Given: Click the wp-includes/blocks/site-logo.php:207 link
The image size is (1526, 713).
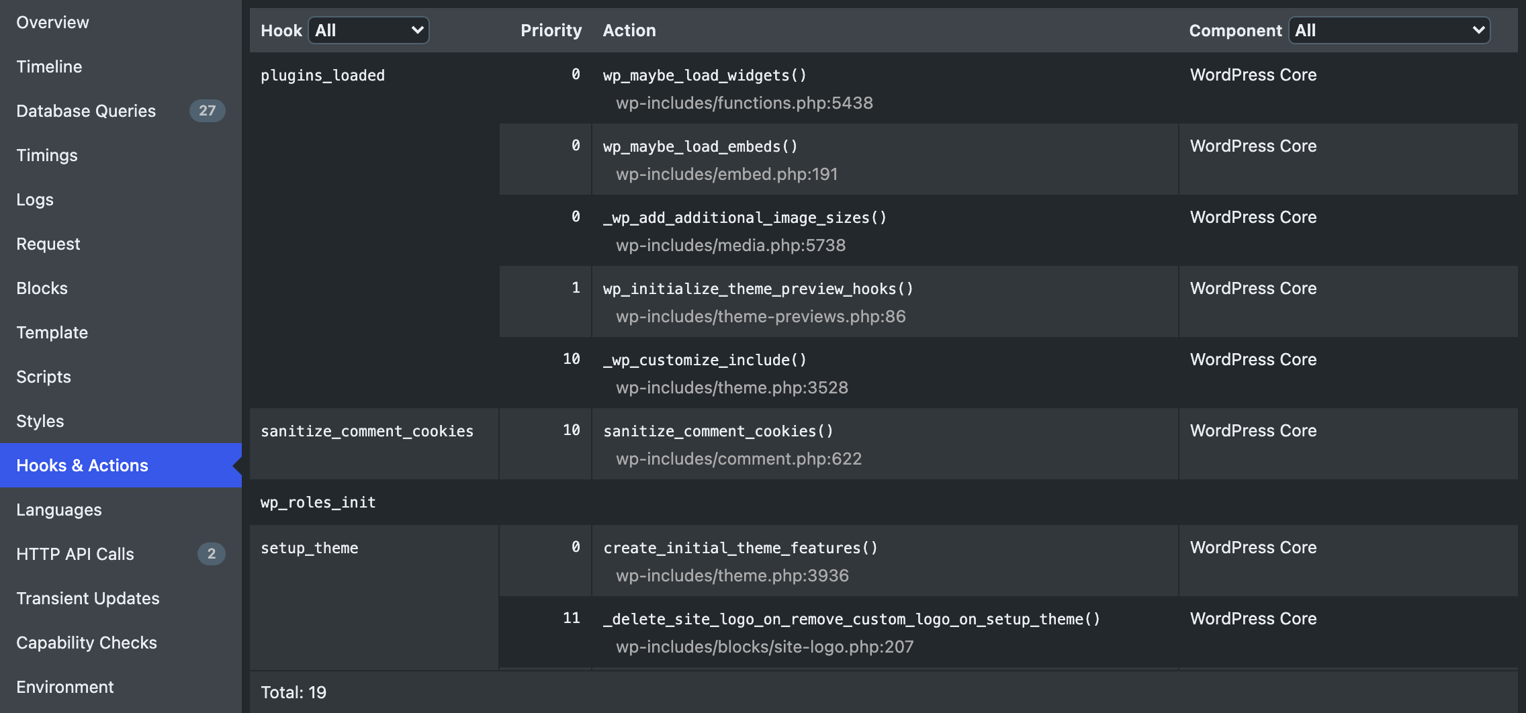Looking at the screenshot, I should 764,647.
